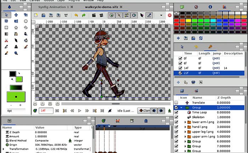Select the Transform tool in toolbox

click(7, 15)
